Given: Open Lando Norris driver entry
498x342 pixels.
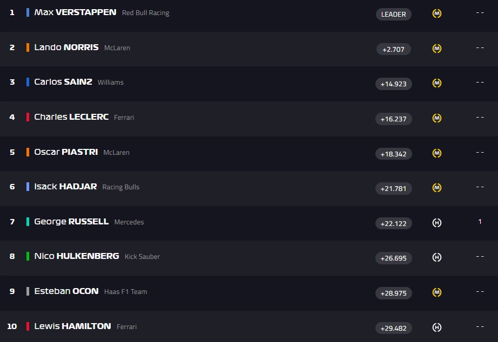Looking at the screenshot, I should (x=66, y=47).
